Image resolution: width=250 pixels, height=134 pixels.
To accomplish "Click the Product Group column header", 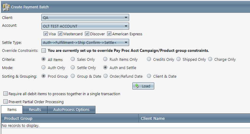I will 70,118.
